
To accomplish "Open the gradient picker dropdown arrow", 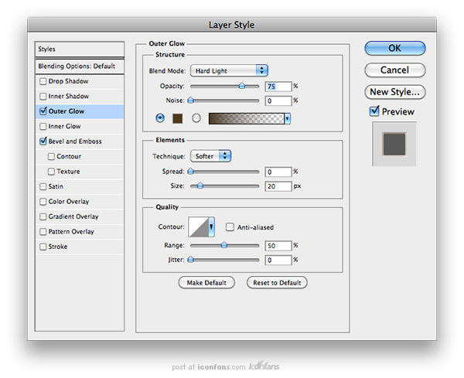I will coord(287,118).
